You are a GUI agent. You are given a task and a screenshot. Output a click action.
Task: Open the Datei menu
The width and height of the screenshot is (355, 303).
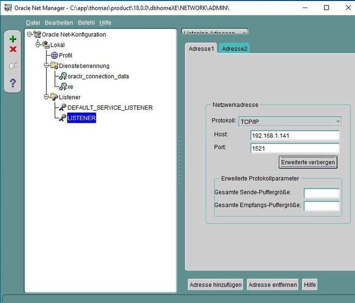click(x=33, y=23)
